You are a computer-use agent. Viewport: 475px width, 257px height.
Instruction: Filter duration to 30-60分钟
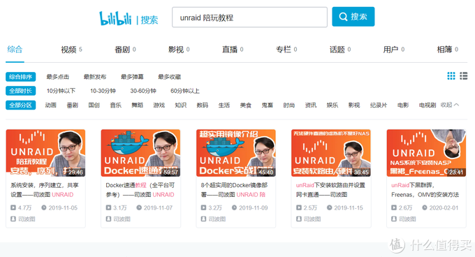(143, 91)
